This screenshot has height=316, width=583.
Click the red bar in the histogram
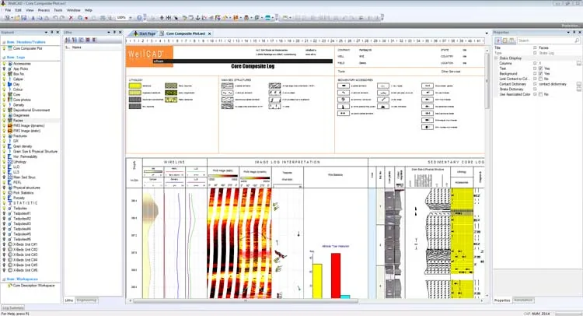click(x=336, y=276)
